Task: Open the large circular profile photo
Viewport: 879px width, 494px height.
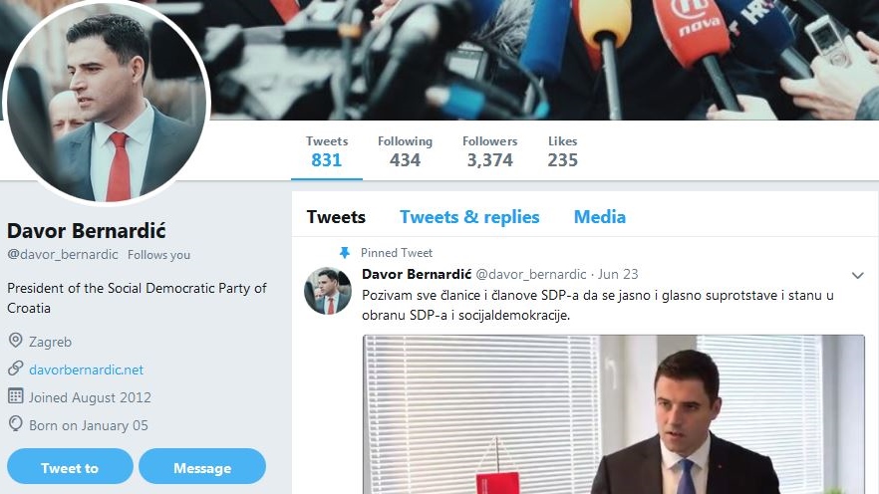Action: point(108,103)
